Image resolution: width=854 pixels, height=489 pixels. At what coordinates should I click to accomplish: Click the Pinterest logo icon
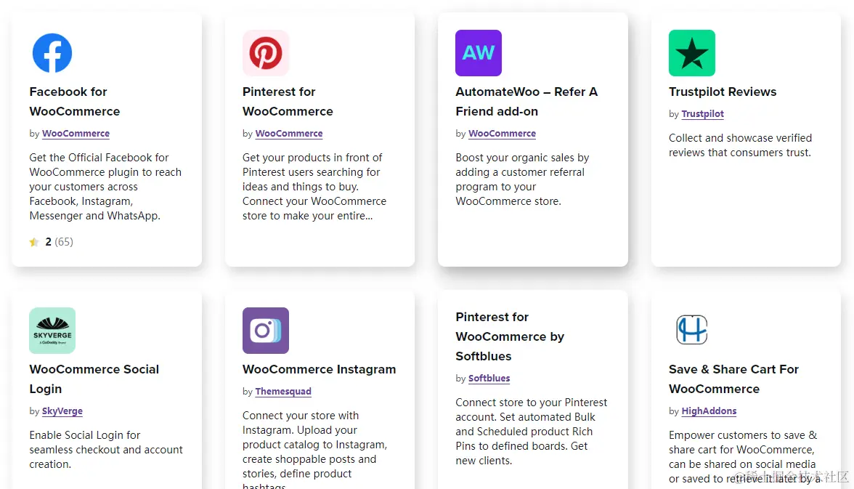point(266,53)
